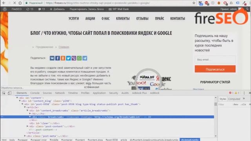Open the ОТЗЫВЫ navigation item
The width and height of the screenshot is (251, 141).
[x=142, y=18]
